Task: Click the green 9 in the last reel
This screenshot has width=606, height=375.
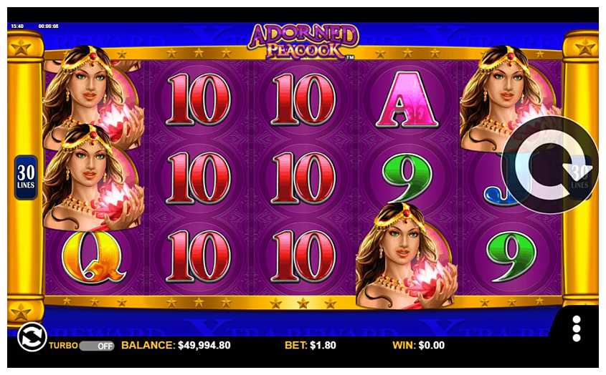Action: point(511,256)
